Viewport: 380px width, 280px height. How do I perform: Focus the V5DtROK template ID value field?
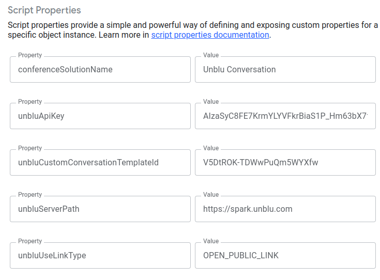tap(285, 163)
